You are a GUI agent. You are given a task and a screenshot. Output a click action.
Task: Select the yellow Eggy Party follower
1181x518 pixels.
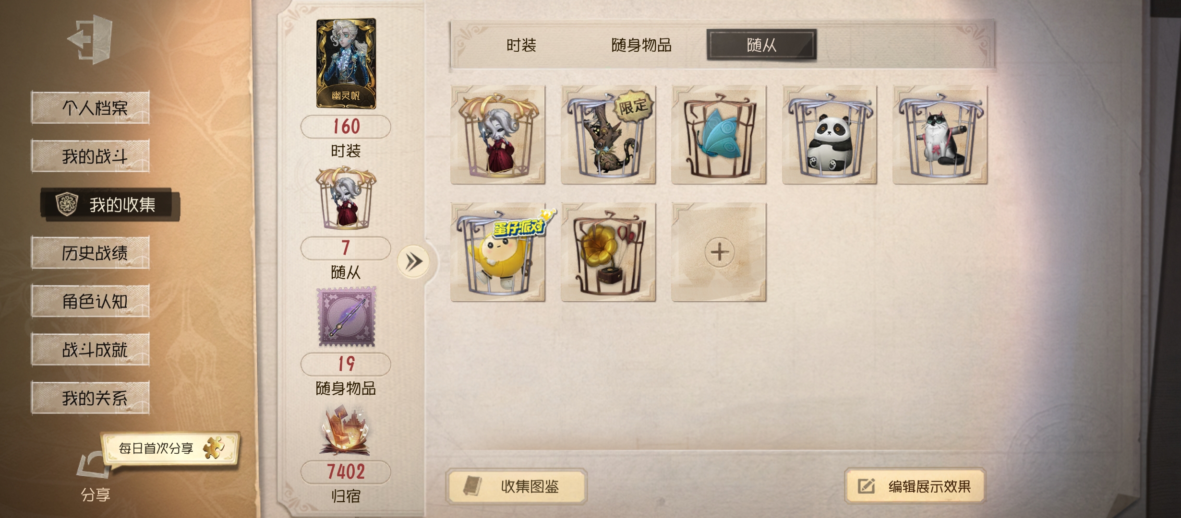coord(498,252)
